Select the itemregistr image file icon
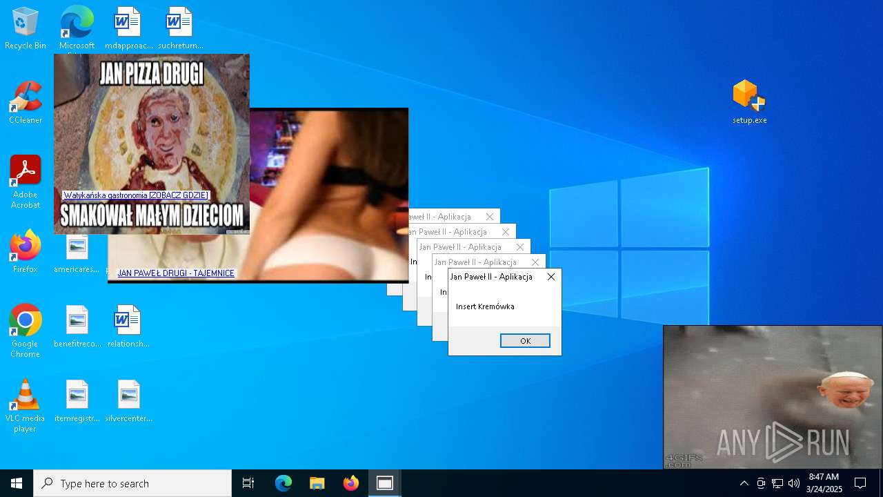The height and width of the screenshot is (497, 883). pyautogui.click(x=77, y=401)
